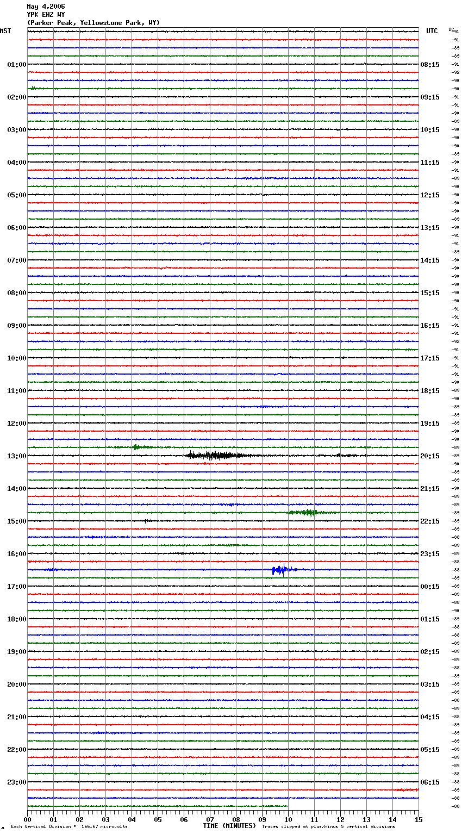
Task: Click the "10:15" UTC time label
Action: 430,130
